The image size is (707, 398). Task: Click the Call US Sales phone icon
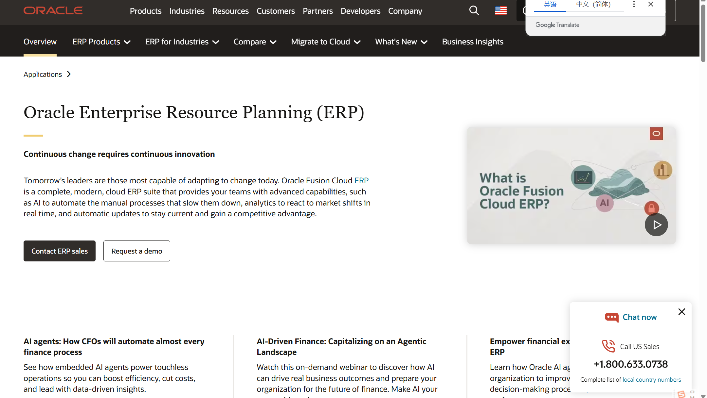(608, 346)
